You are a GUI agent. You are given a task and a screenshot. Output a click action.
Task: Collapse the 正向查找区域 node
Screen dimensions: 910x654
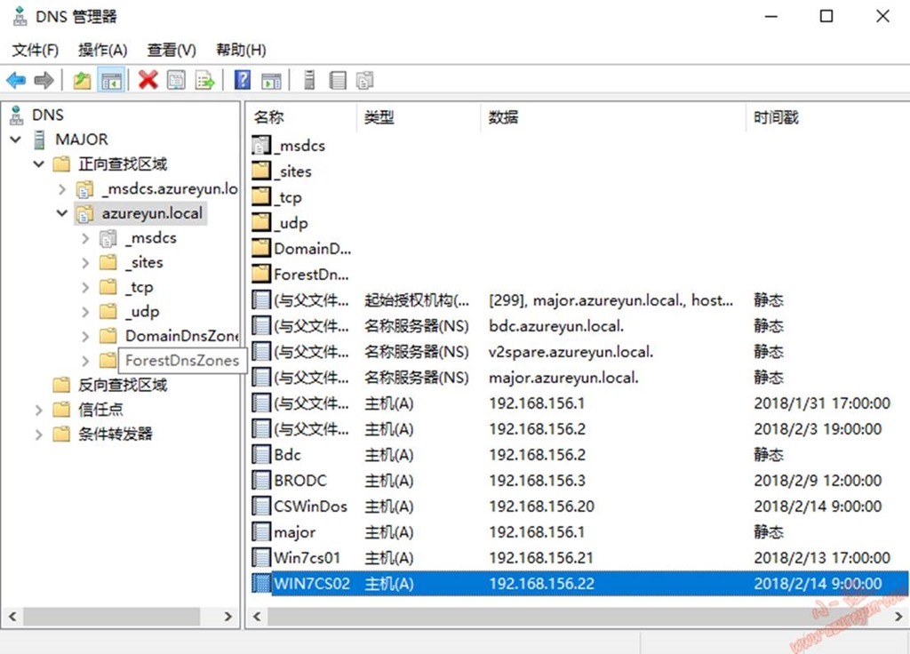39,164
